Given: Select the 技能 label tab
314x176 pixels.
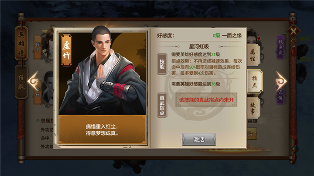Looking at the screenshot, I should 162,64.
